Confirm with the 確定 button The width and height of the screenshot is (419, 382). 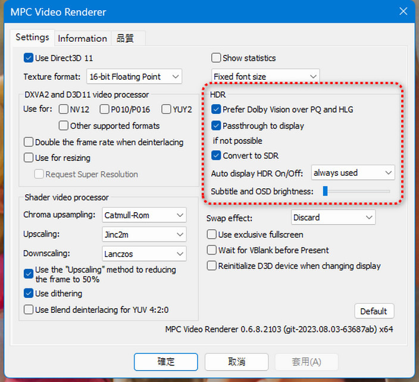[x=165, y=362]
